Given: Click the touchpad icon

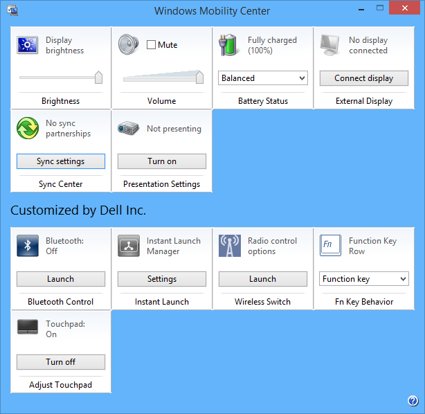Looking at the screenshot, I should (28, 327).
